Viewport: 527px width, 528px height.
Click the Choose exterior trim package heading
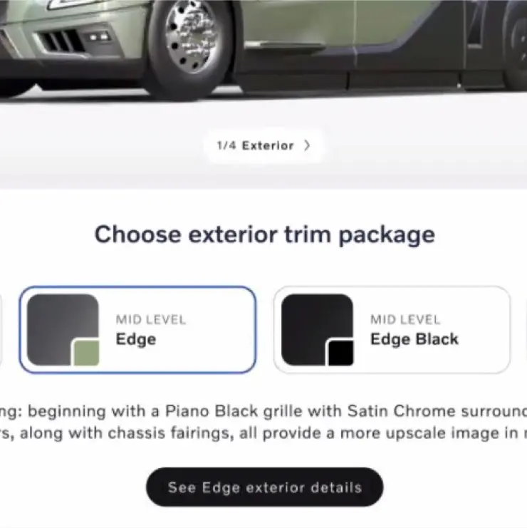(264, 234)
